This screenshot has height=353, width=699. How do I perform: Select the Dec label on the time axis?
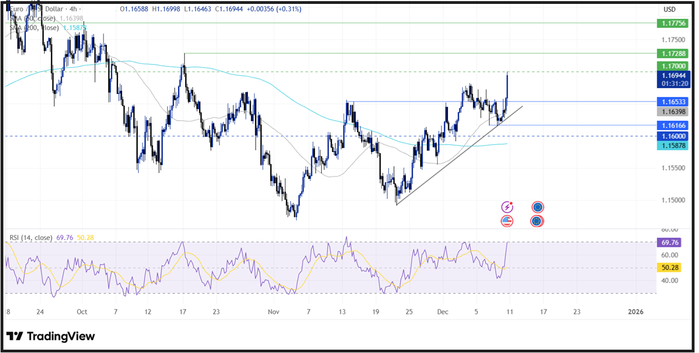442,312
